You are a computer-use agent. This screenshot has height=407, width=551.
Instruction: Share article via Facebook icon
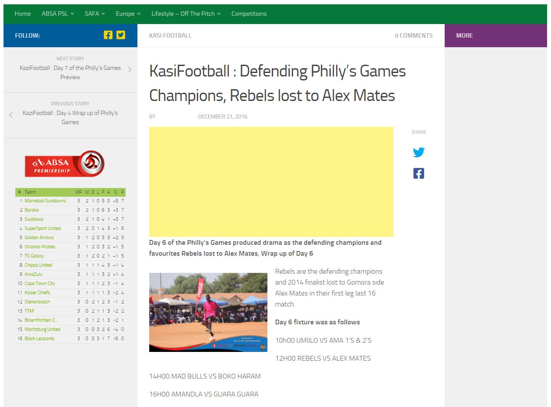[x=418, y=174]
